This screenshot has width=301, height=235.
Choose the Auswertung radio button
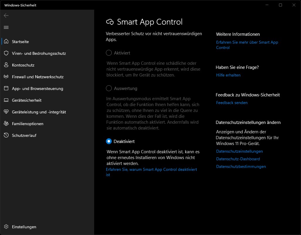pyautogui.click(x=109, y=88)
